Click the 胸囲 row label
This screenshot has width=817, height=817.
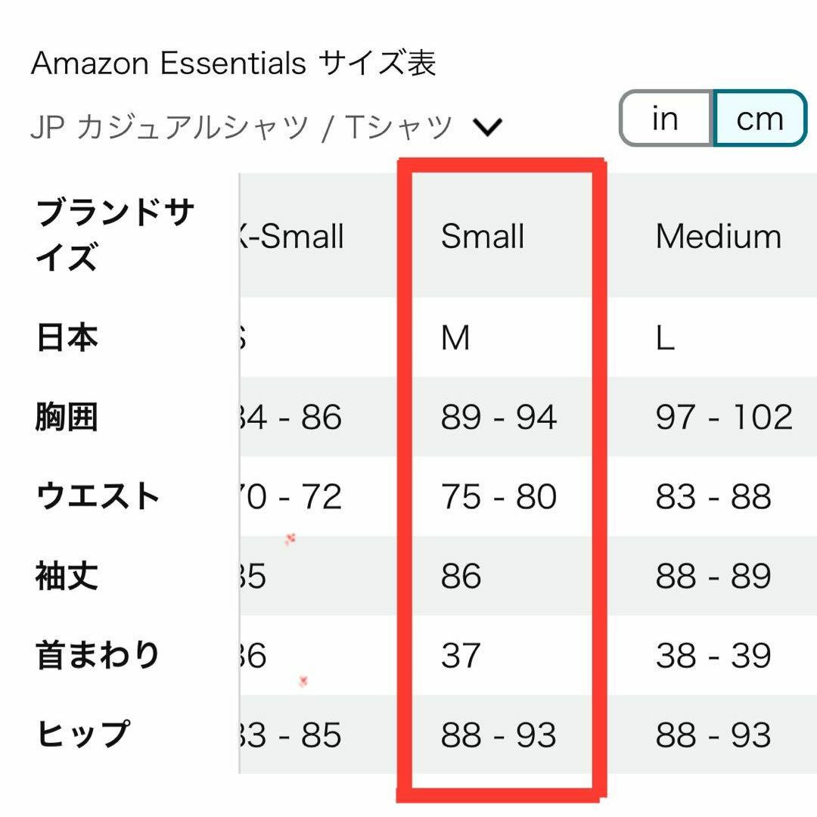click(x=67, y=417)
